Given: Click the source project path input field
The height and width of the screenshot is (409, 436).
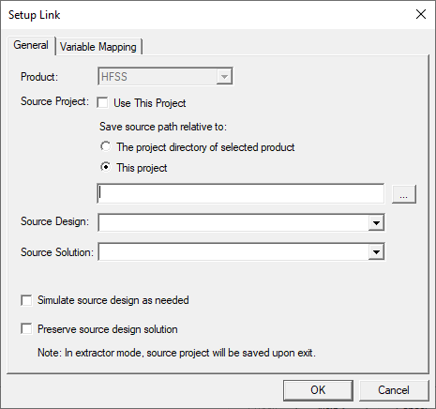Looking at the screenshot, I should (241, 193).
